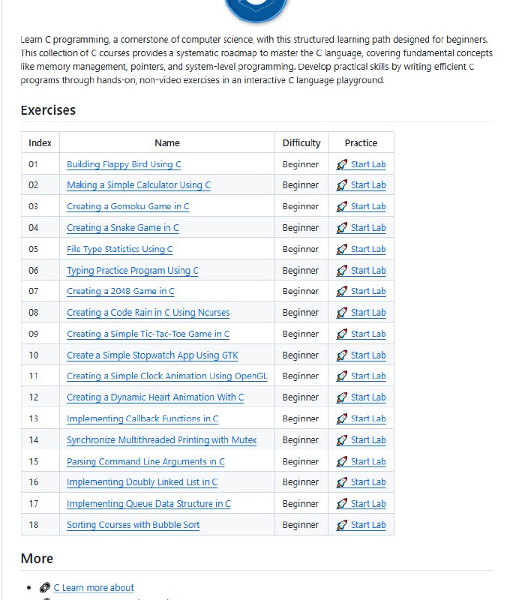Click the Name column header
Viewport: 507px width, 600px height.
click(x=167, y=142)
